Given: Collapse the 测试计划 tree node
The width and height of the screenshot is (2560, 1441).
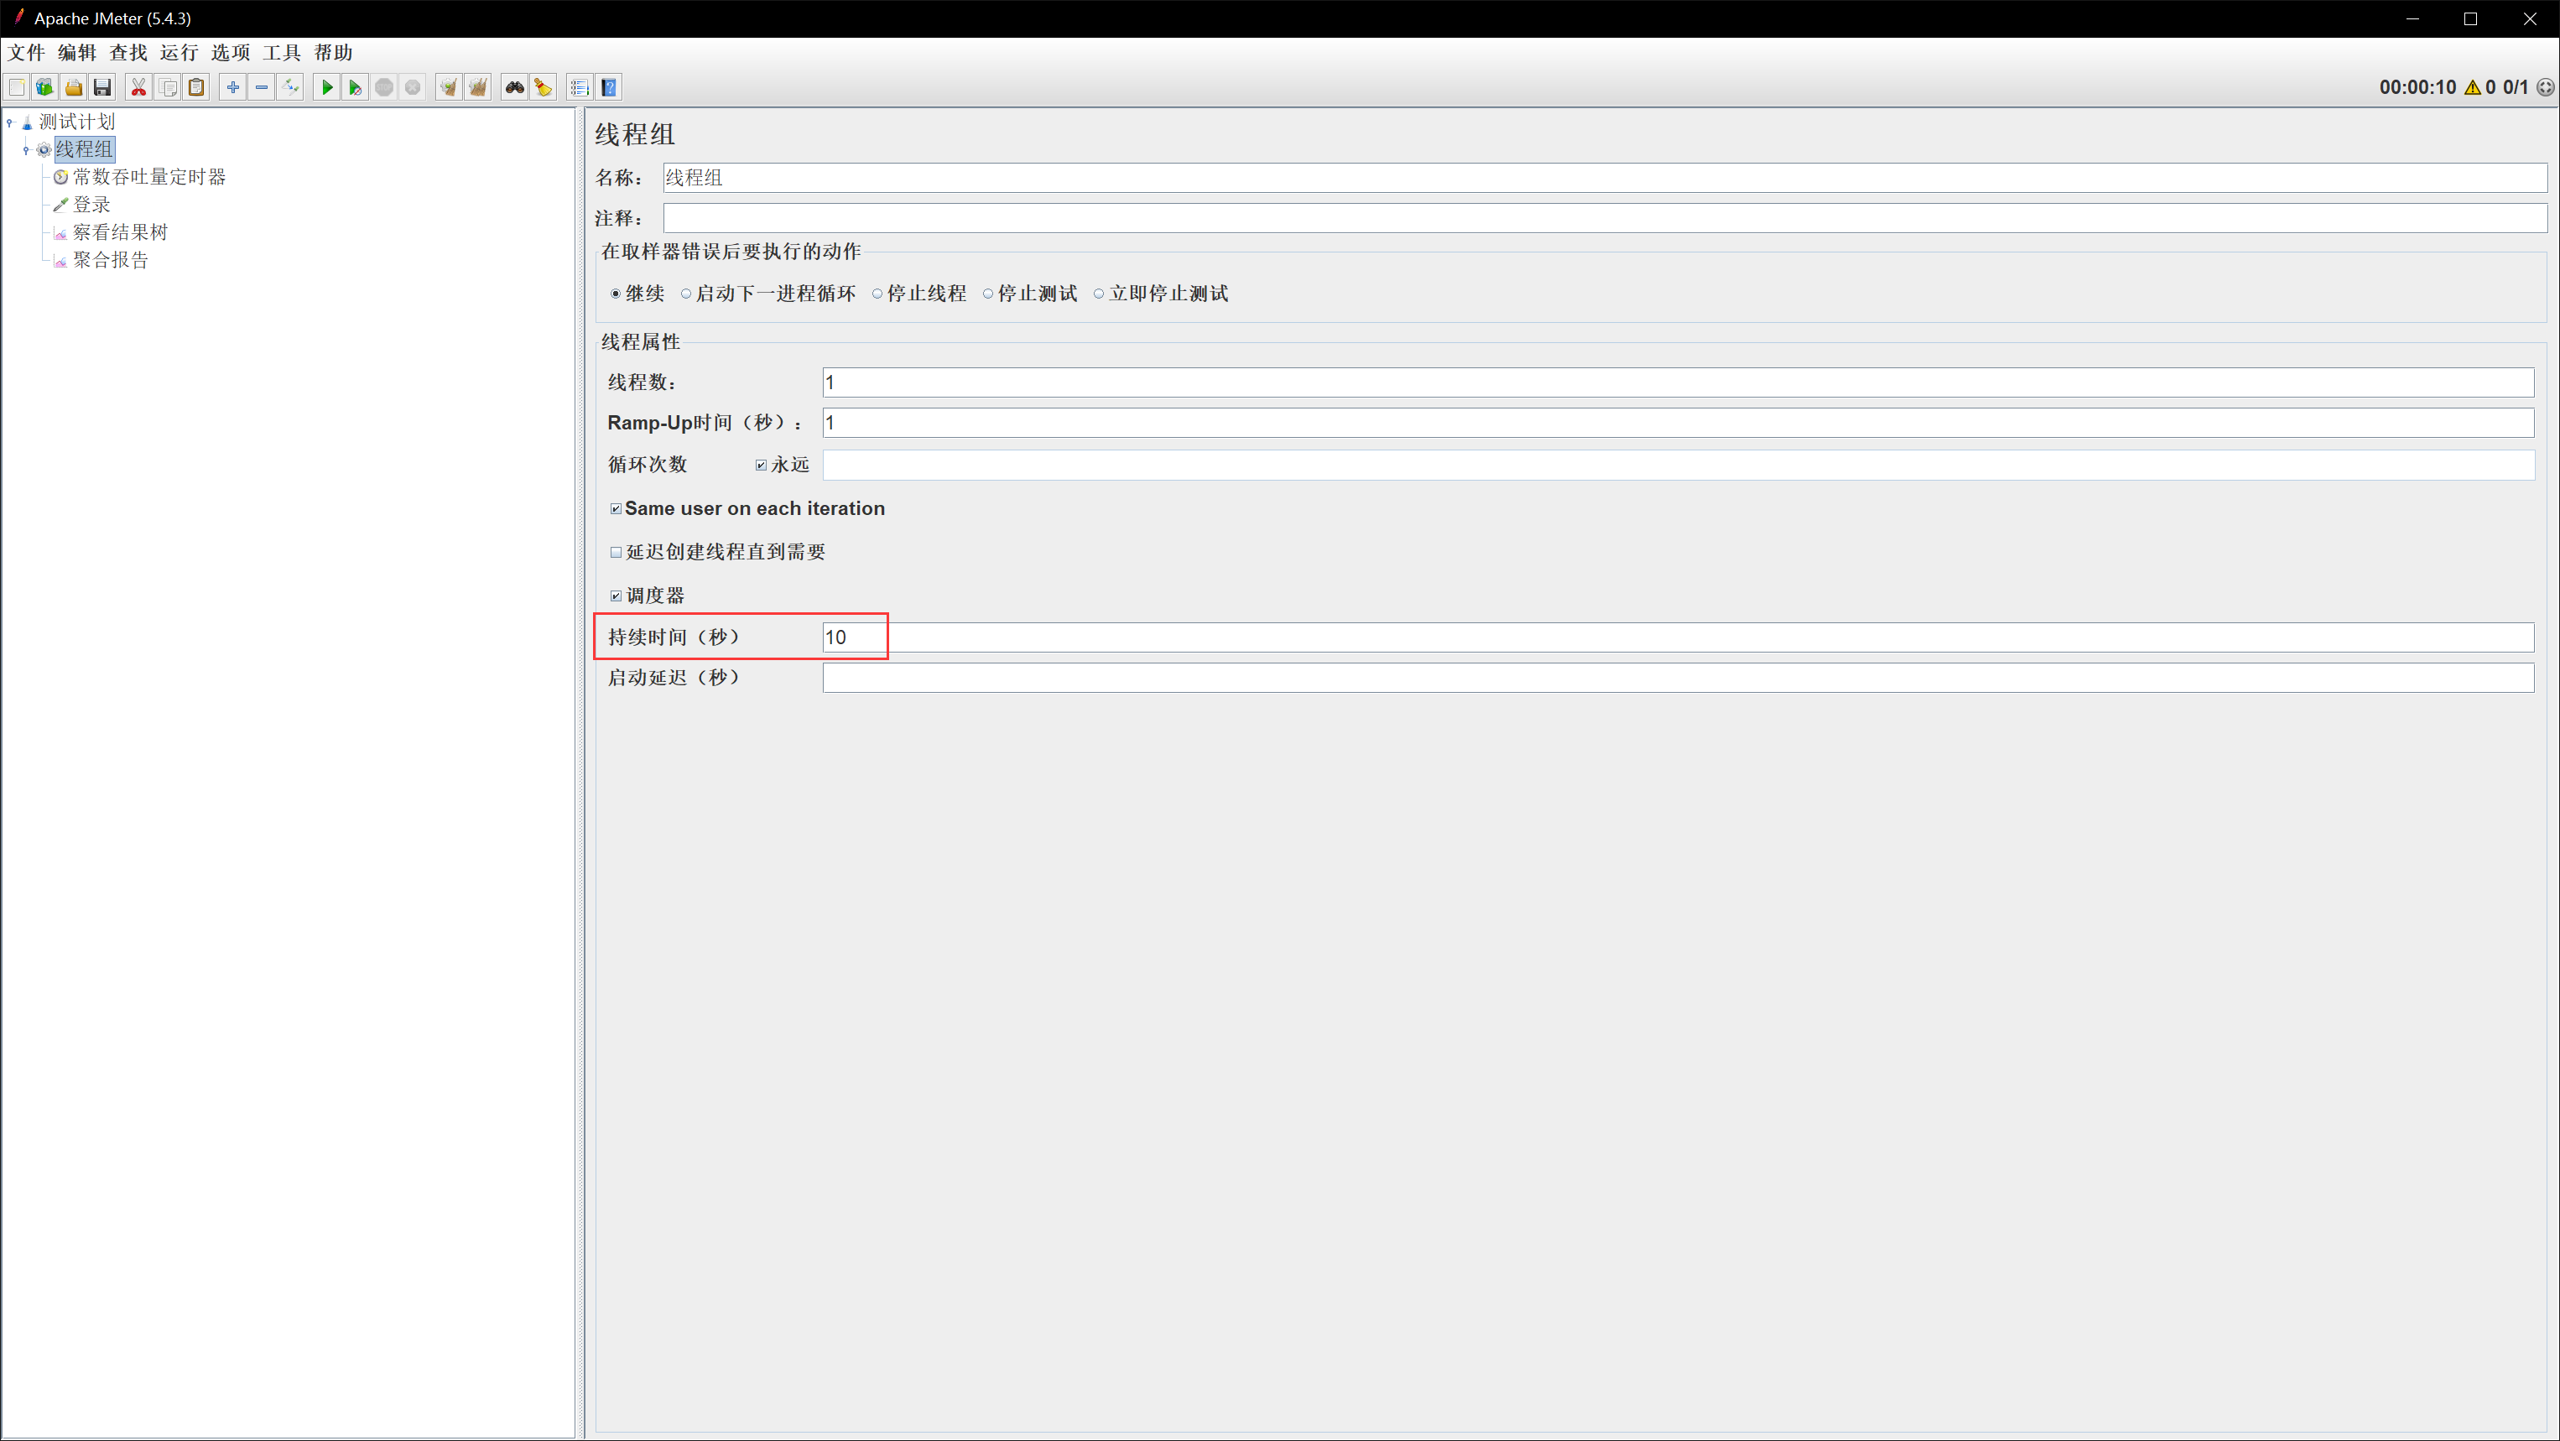Looking at the screenshot, I should [x=10, y=122].
